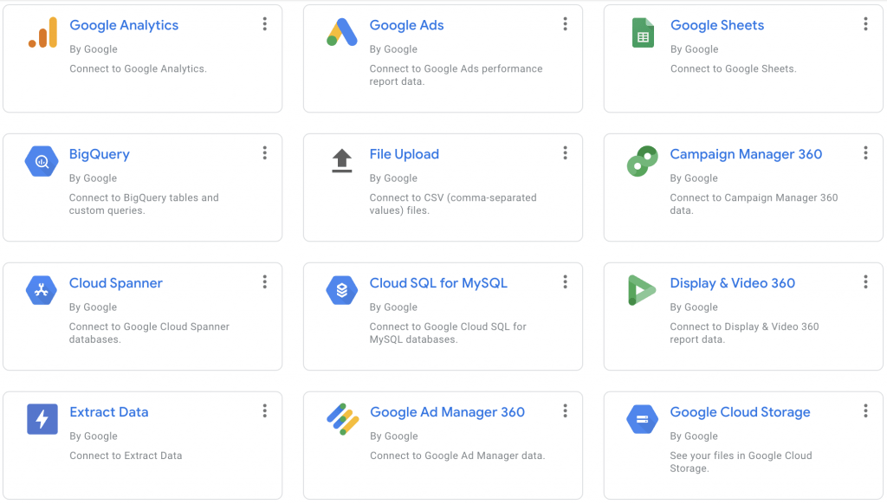The height and width of the screenshot is (504, 887).
Task: Open the Google Sheets connector link
Action: pyautogui.click(x=716, y=25)
